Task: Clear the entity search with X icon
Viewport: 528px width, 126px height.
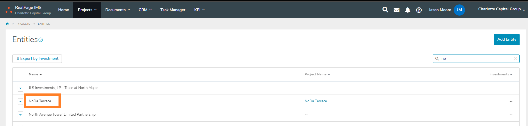Action: (515, 59)
